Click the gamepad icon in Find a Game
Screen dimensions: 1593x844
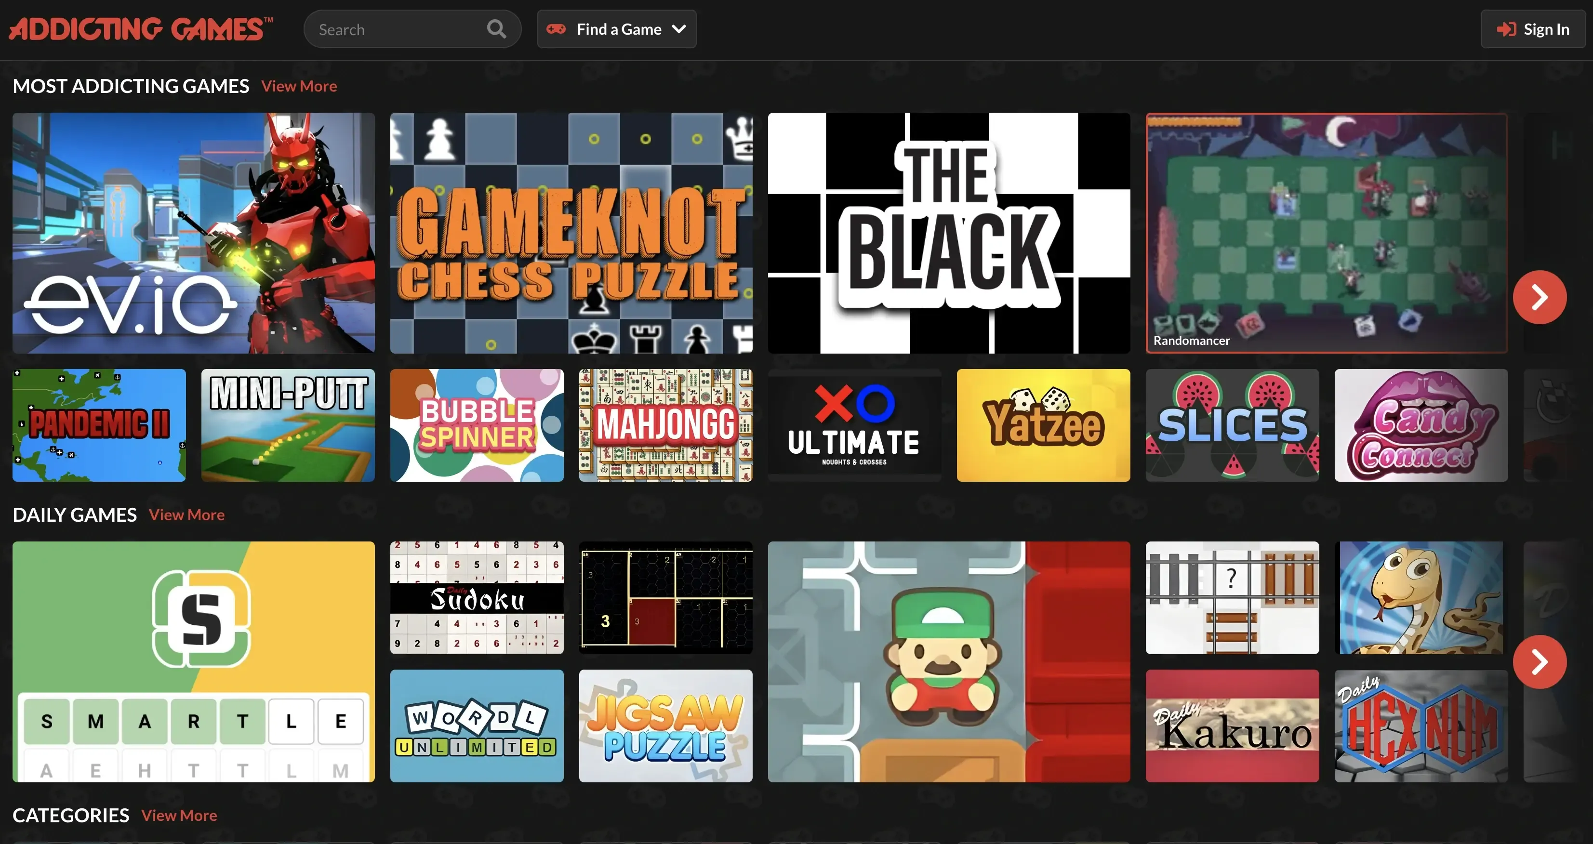point(556,29)
